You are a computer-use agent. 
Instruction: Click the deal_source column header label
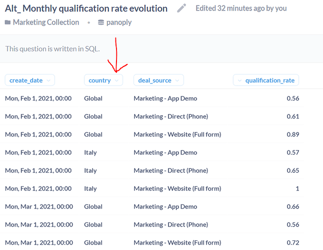154,80
